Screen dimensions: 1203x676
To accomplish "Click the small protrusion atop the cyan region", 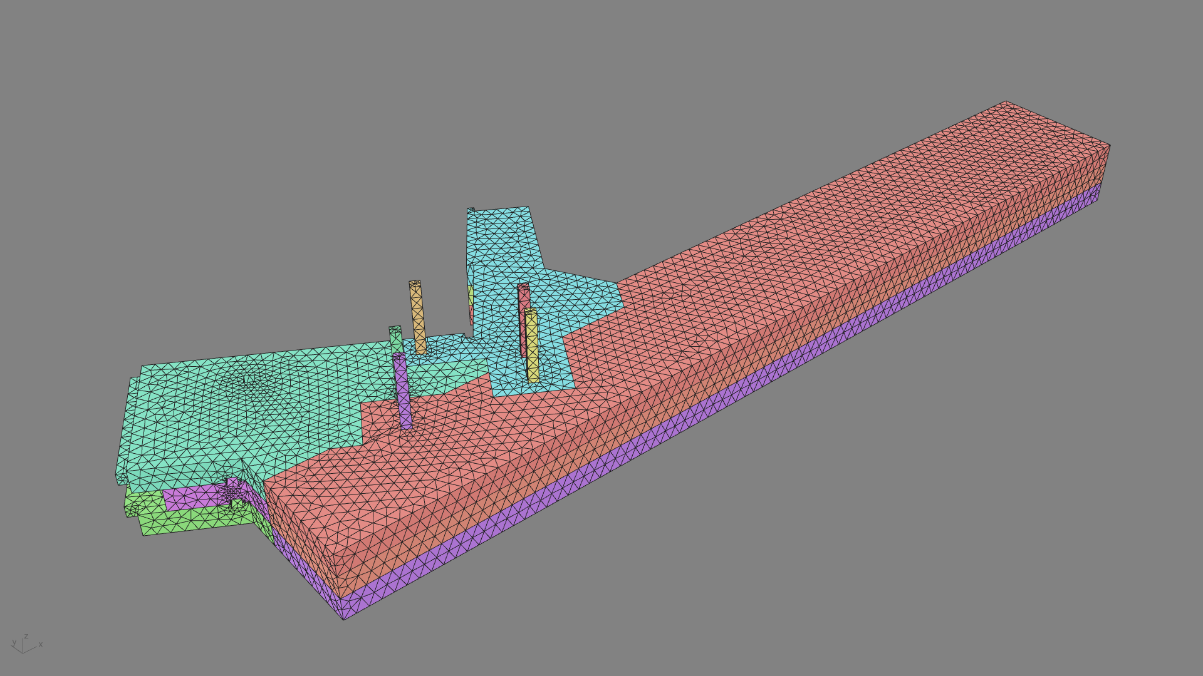I will (471, 210).
